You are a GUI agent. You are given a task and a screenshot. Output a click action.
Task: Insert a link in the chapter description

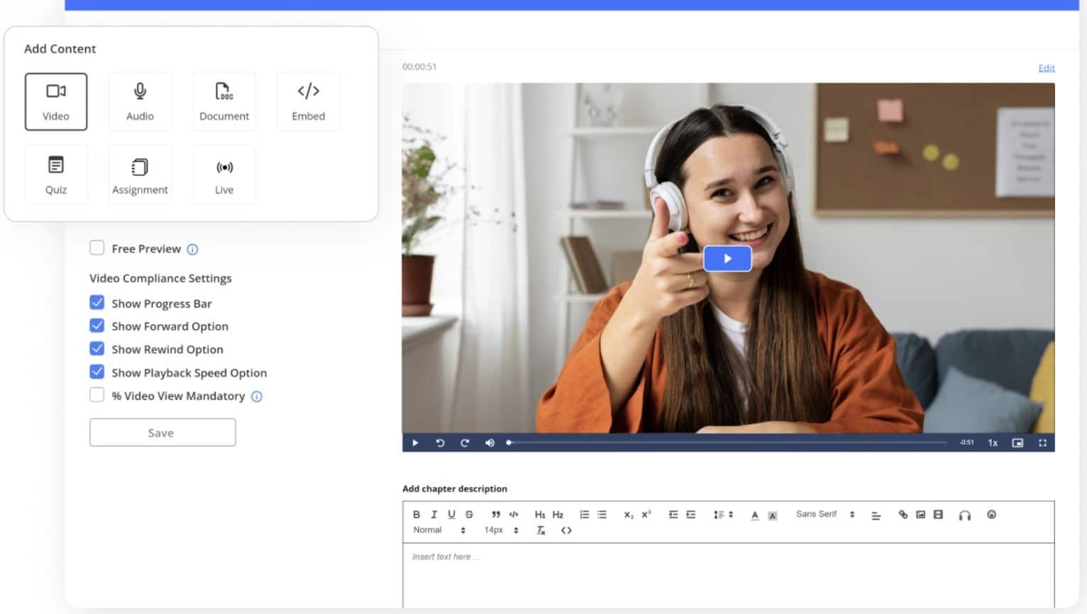point(903,515)
